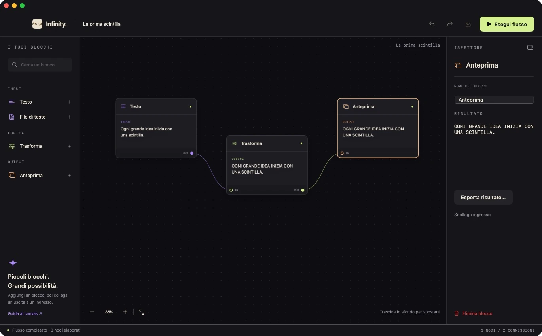The image size is (542, 336).
Task: Open the Guida al canvas link
Action: 25,314
